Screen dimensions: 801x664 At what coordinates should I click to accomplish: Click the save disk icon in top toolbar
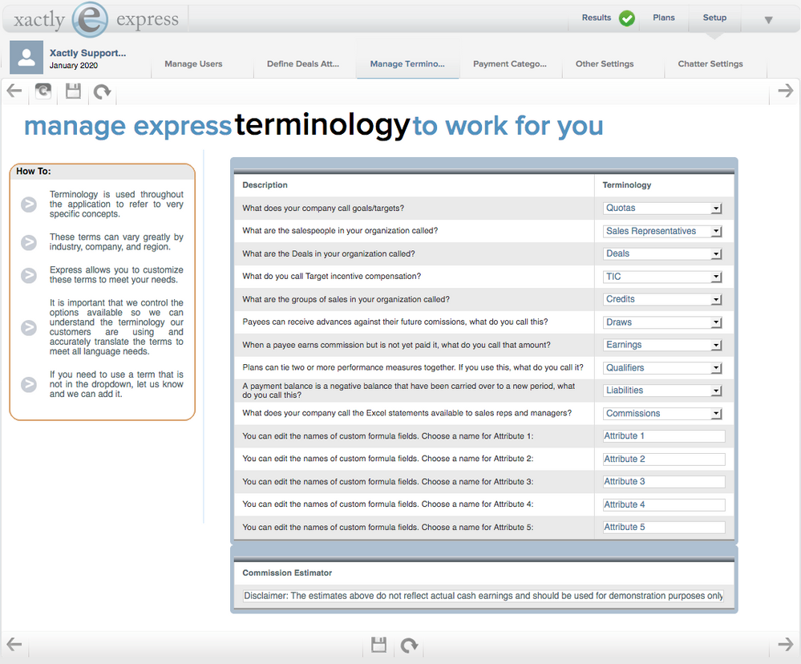(x=73, y=91)
